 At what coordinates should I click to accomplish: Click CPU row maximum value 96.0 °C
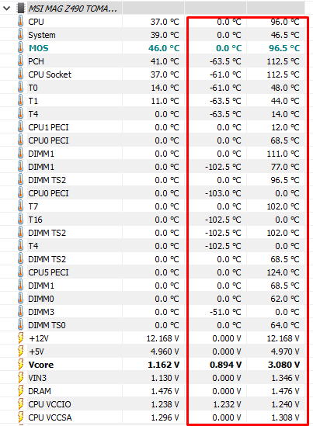[x=285, y=22]
